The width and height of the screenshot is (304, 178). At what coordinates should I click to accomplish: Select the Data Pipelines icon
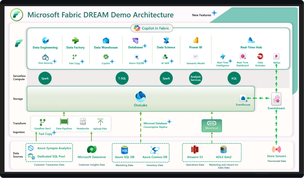click(64, 122)
